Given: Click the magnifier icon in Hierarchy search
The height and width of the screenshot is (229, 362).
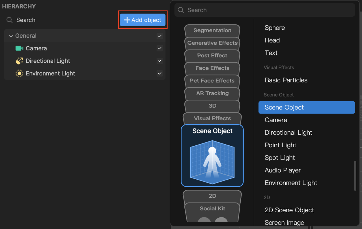Looking at the screenshot, I should 9,20.
